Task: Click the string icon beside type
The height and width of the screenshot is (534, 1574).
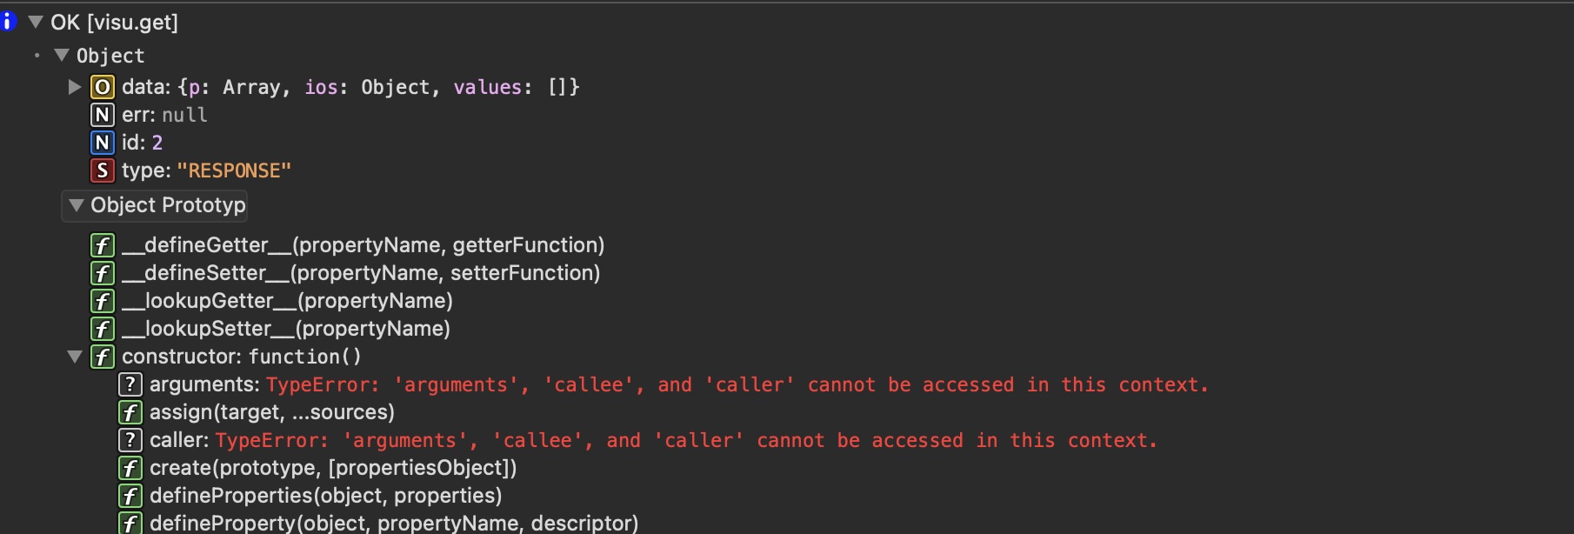Action: point(103,170)
